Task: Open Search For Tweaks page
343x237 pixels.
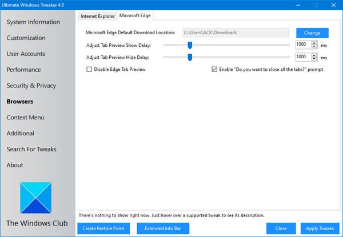Action: tap(31, 149)
